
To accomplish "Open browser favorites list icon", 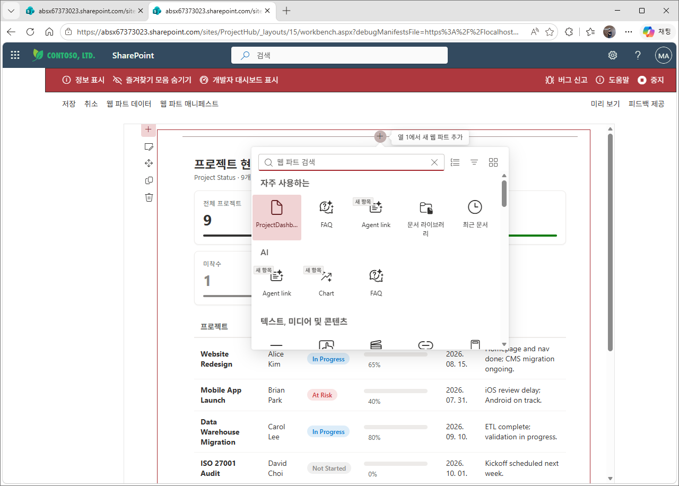I will tap(590, 32).
